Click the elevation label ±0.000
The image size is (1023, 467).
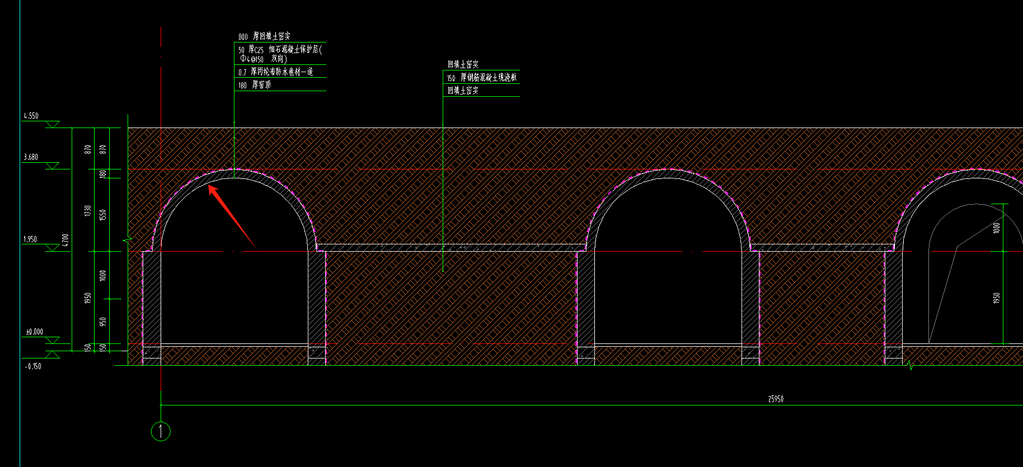click(x=34, y=332)
